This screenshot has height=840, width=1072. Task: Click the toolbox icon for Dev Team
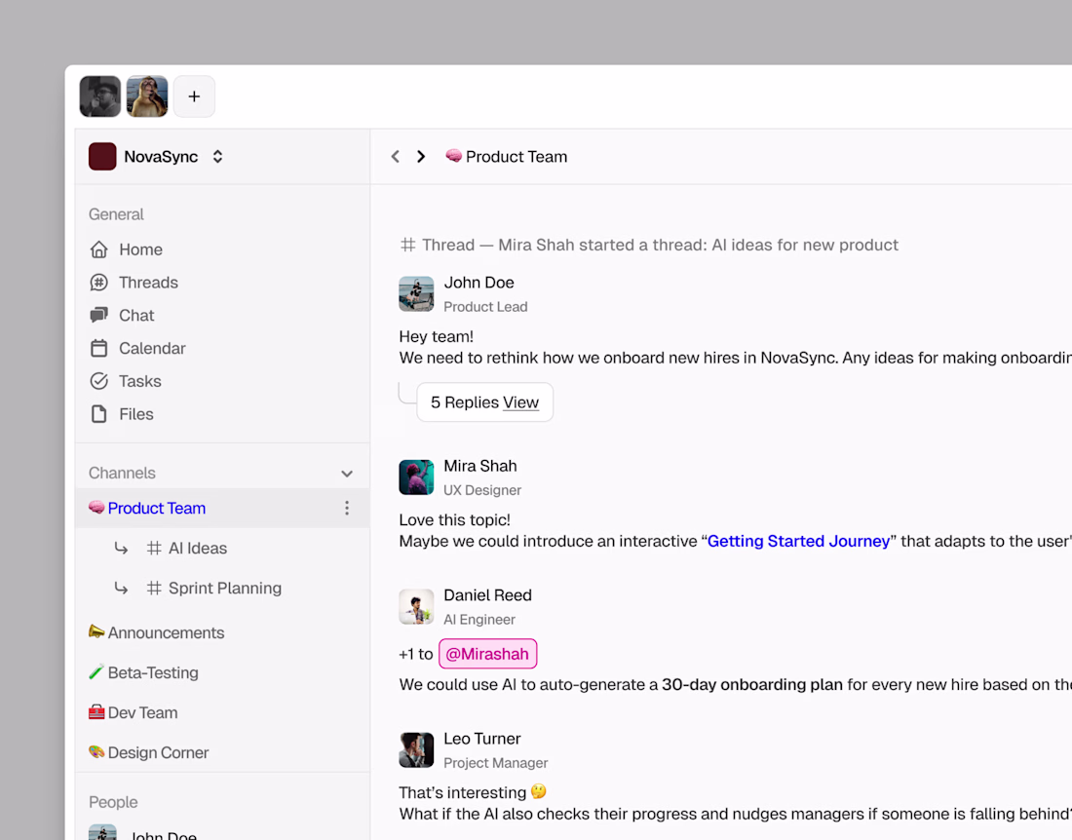pos(96,712)
